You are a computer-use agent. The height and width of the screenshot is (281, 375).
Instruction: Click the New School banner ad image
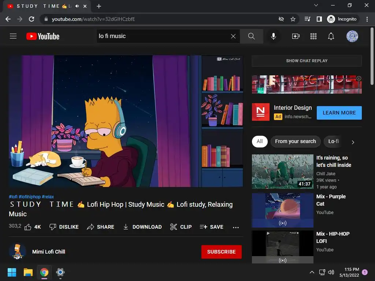click(x=307, y=85)
